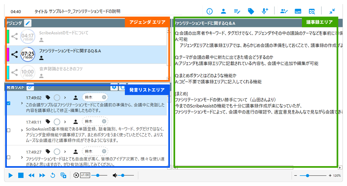Click the "[まとめ]" line in the minutes
Screen dimensions: 347x186
(181, 93)
